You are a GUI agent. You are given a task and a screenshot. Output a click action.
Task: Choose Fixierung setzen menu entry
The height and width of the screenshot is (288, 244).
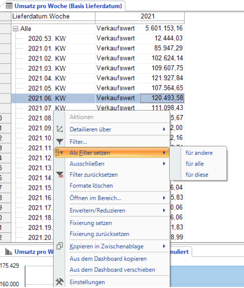pos(112,223)
